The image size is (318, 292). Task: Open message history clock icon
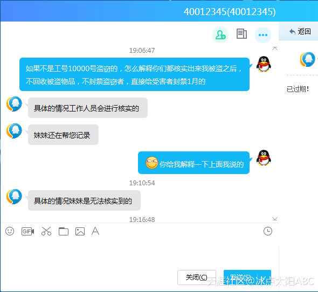pos(268,231)
